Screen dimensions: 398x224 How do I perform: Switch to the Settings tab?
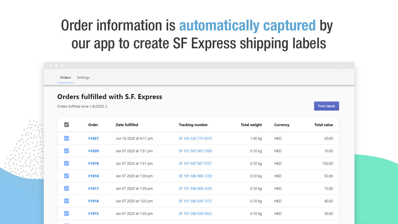(83, 77)
